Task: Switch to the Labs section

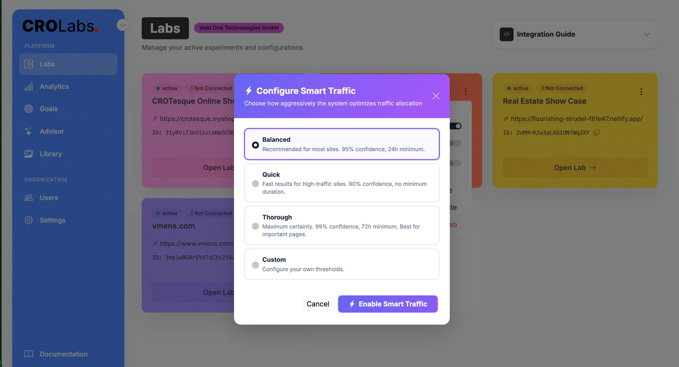Action: click(x=47, y=64)
